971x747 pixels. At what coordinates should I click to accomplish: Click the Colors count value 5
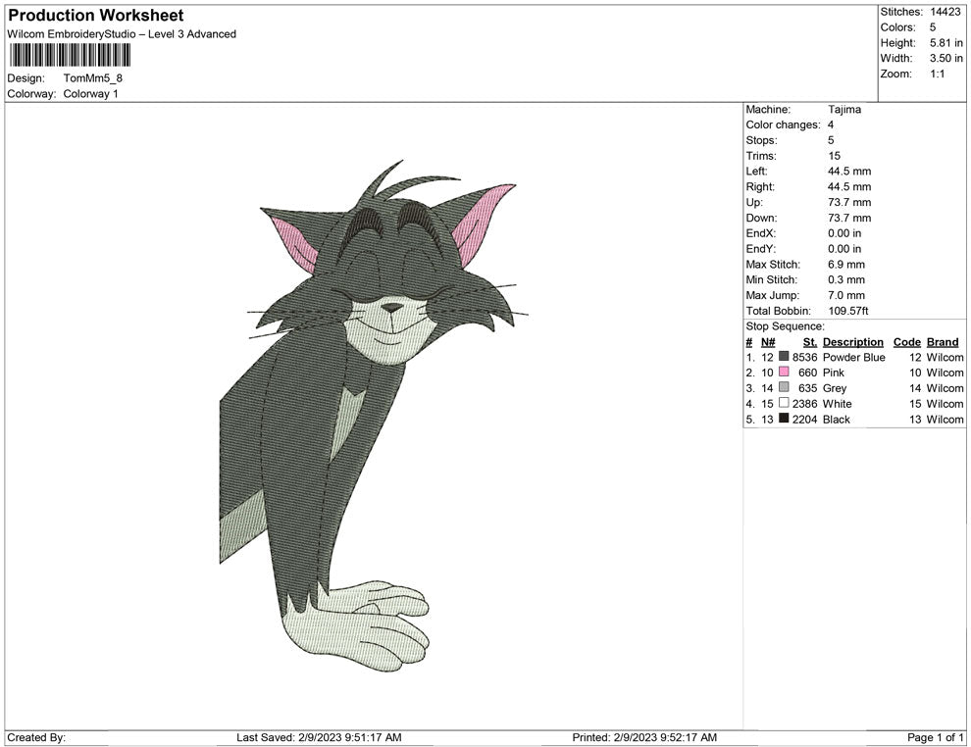(x=933, y=27)
